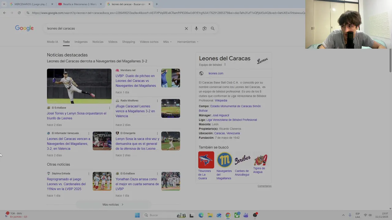392x220 pixels.
Task: Open Reprogramado el juego Leones vs. Cardenales
Action: pyautogui.click(x=66, y=184)
